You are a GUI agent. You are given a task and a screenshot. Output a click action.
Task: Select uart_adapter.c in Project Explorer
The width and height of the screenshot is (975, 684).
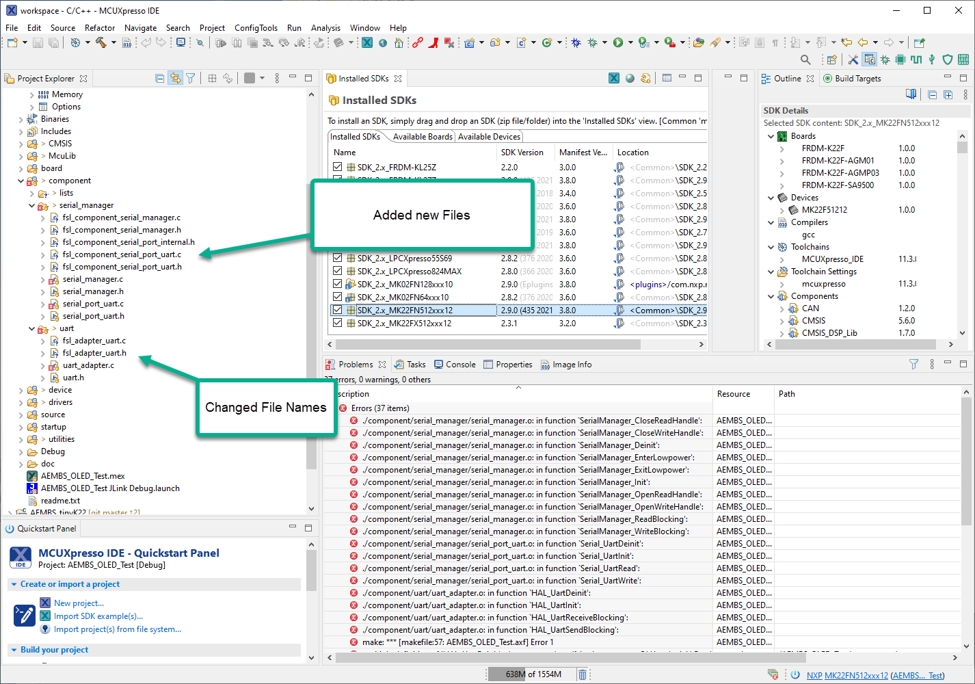pyautogui.click(x=88, y=365)
